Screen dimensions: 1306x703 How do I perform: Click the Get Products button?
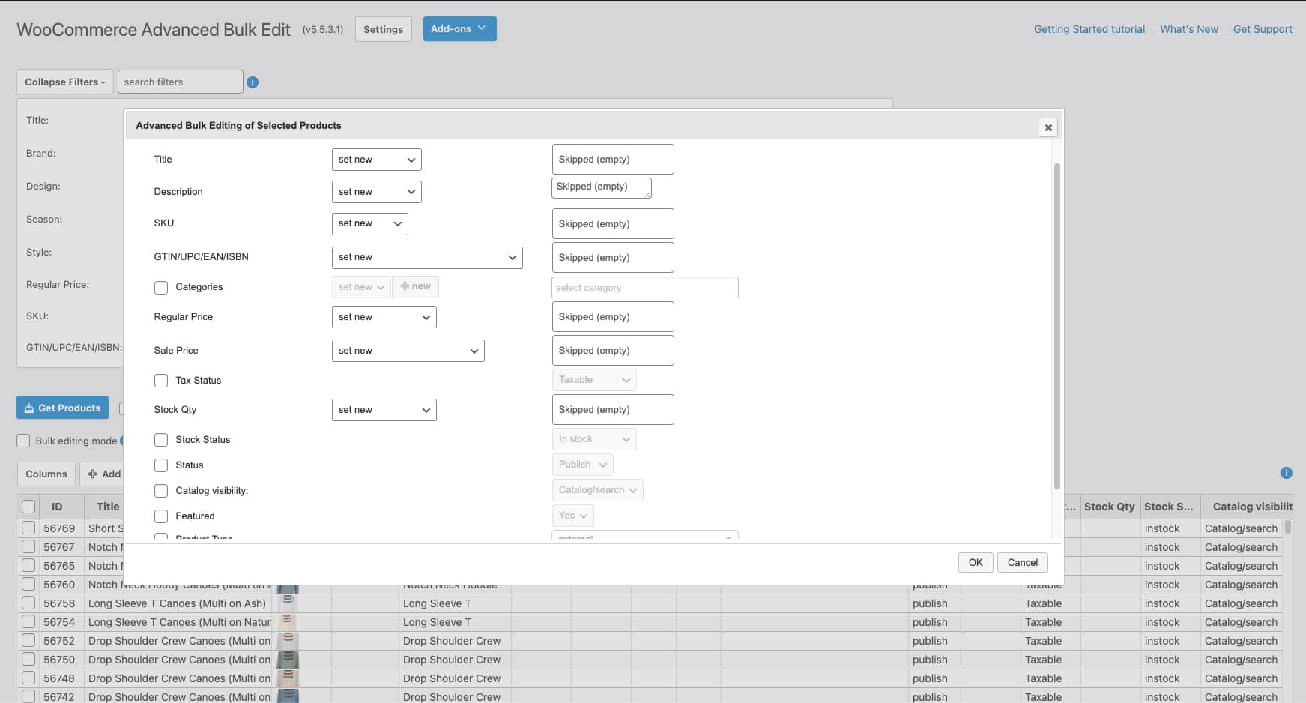click(62, 408)
